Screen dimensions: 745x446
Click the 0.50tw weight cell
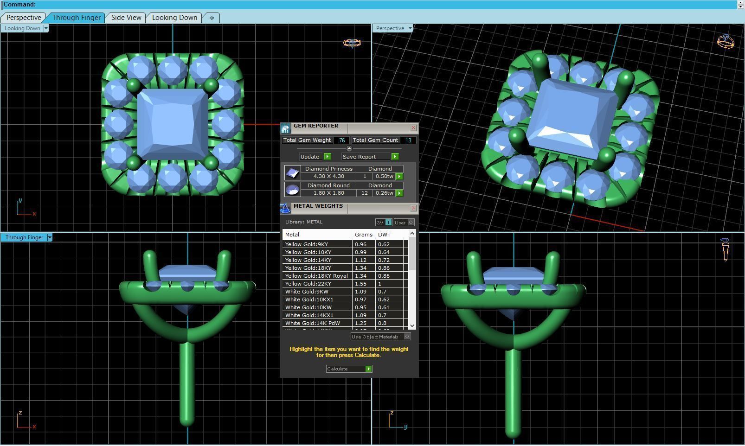click(384, 177)
